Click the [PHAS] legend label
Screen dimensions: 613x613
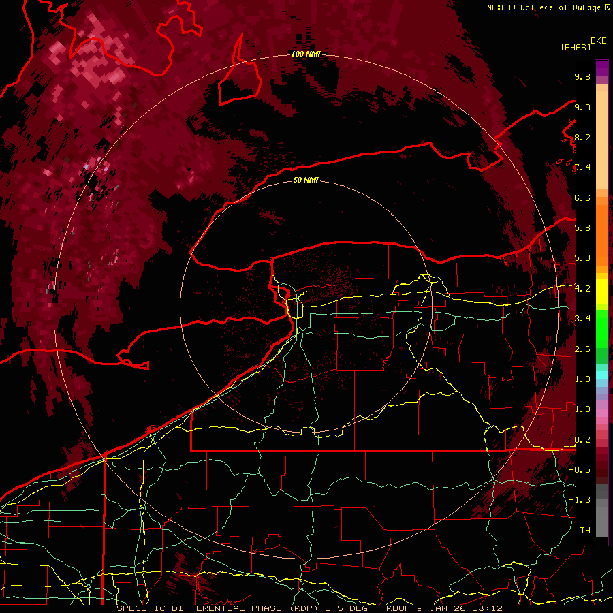576,47
